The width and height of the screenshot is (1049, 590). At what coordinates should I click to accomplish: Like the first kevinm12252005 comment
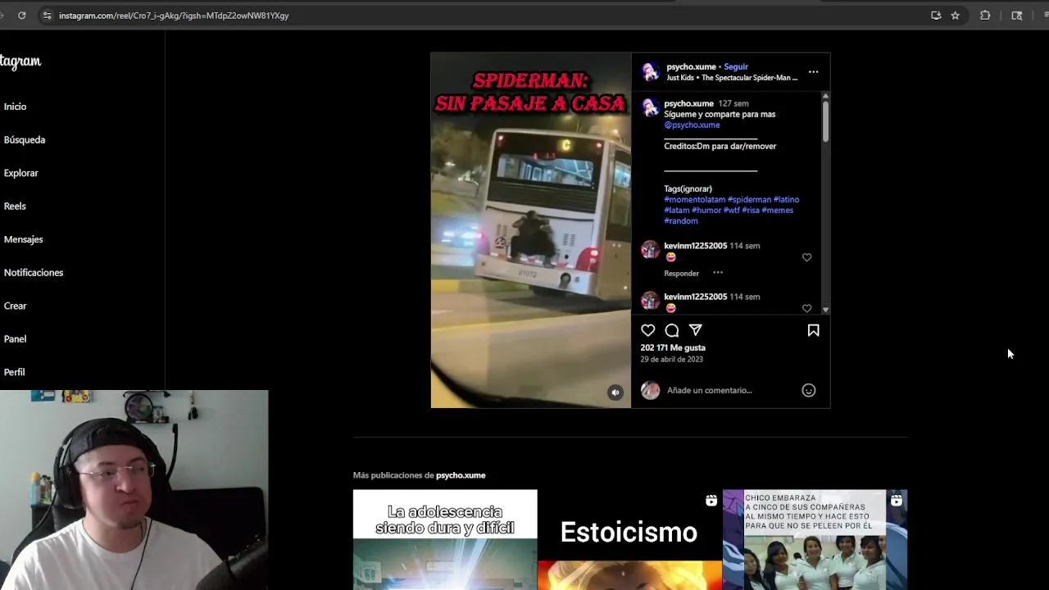click(806, 257)
